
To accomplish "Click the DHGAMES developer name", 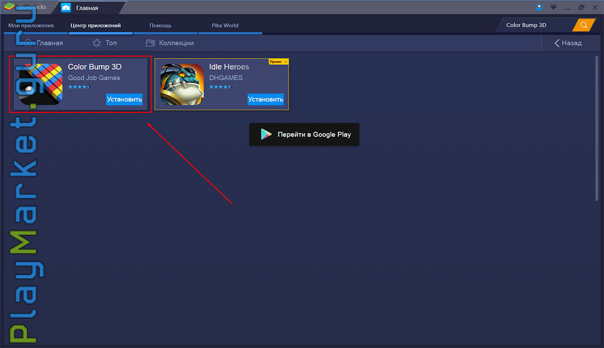I will pyautogui.click(x=226, y=77).
